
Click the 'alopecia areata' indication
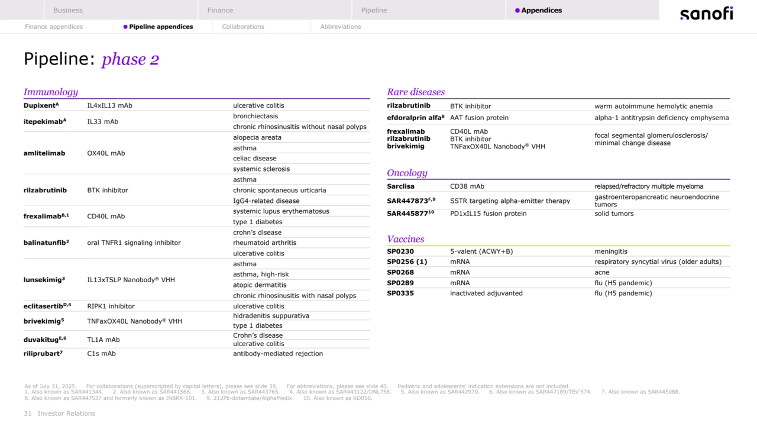(257, 137)
